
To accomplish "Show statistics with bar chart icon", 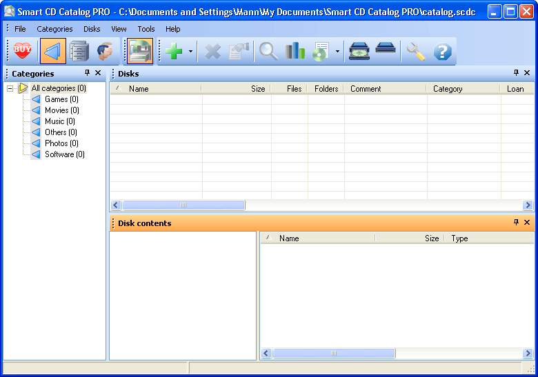I will (295, 51).
